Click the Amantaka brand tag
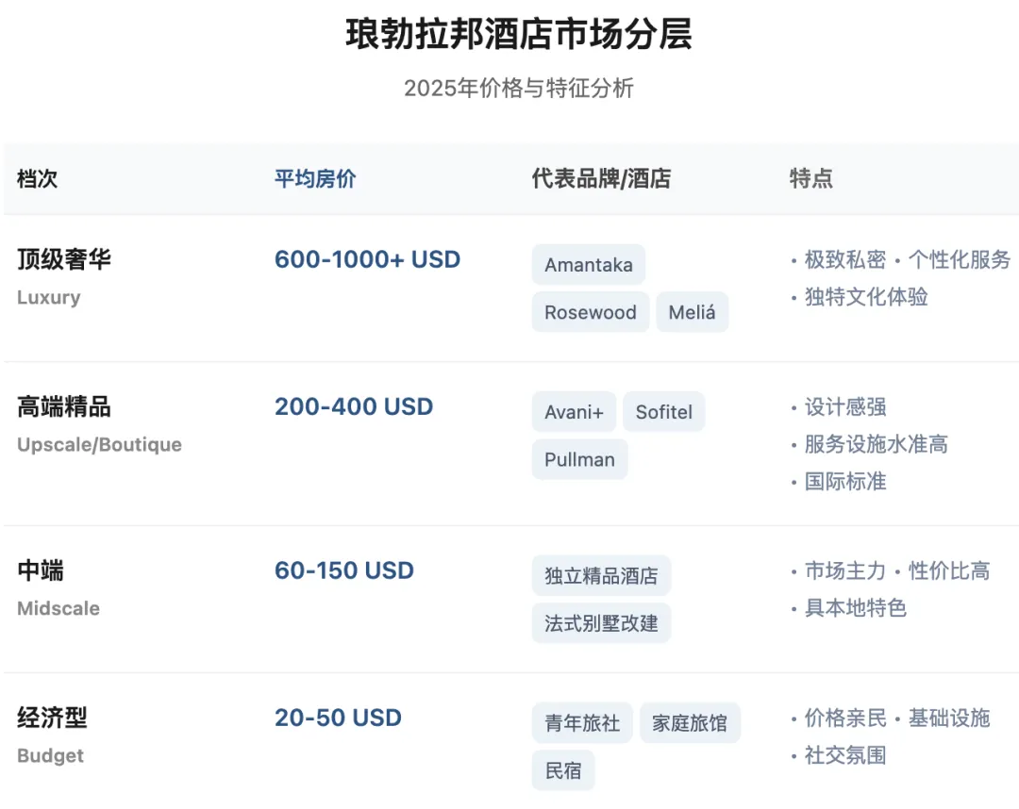This screenshot has width=1019, height=809. point(588,265)
